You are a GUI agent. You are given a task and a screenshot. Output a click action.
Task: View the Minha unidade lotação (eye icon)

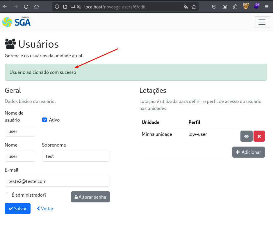point(246,136)
